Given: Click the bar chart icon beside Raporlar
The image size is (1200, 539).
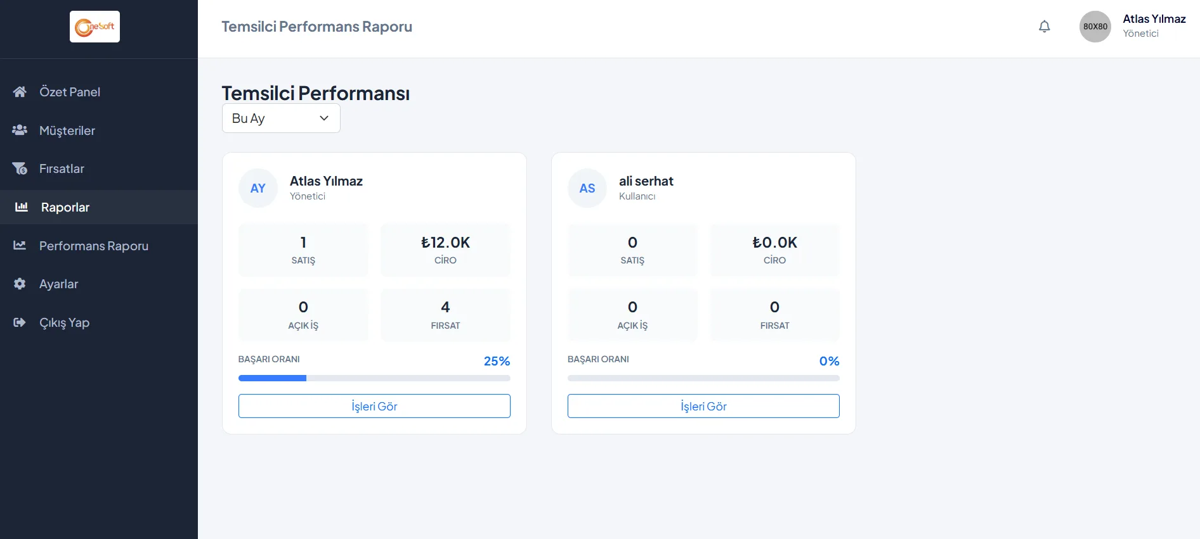Looking at the screenshot, I should click(x=22, y=207).
